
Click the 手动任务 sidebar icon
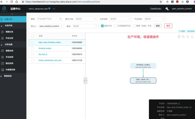pyautogui.click(x=2, y=38)
